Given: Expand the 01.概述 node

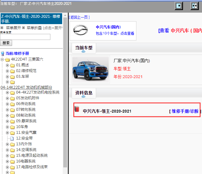Looking at the screenshot, I should coord(7,65).
